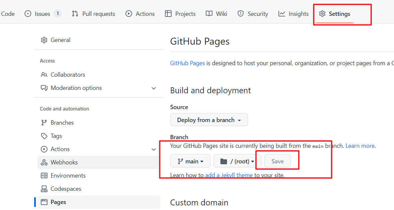Click the Moderation options comment icon
The height and width of the screenshot is (210, 394).
pyautogui.click(x=44, y=88)
